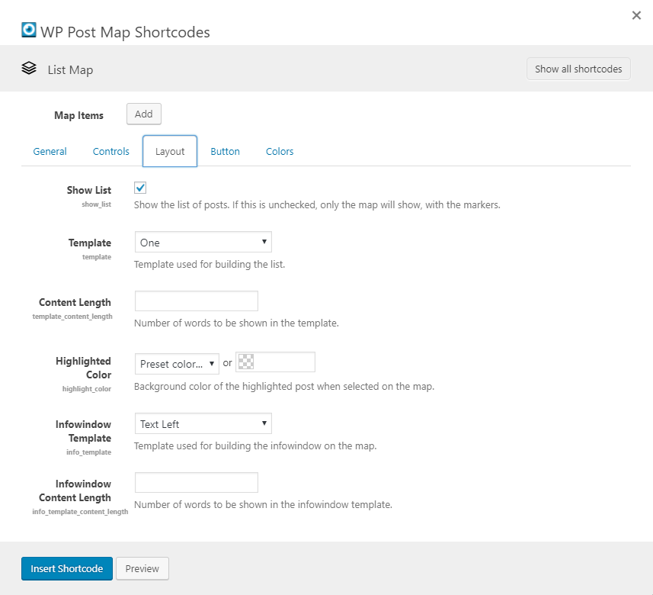Select the Layout tab
653x595 pixels.
point(170,151)
